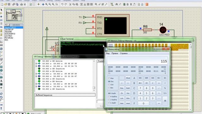Save the current design
Image resolution: width=202 pixels, height=114 pixels.
point(9,4)
